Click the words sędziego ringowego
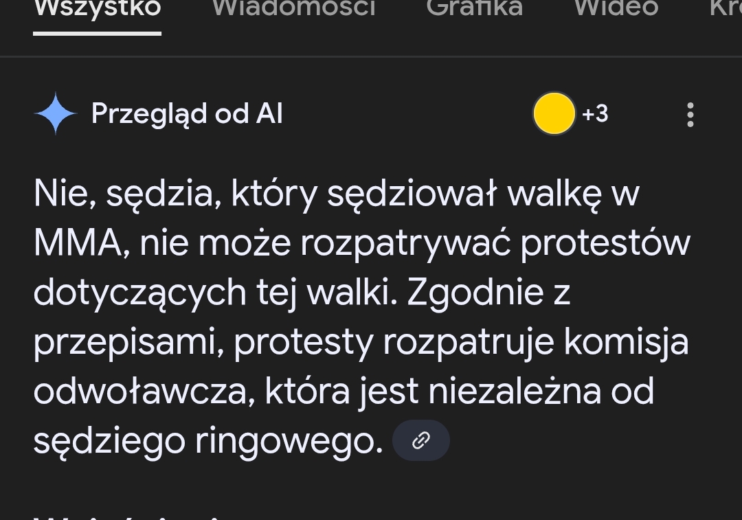This screenshot has height=520, width=742. pyautogui.click(x=207, y=442)
